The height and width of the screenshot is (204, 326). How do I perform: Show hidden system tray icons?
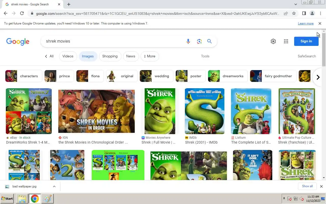(284, 199)
